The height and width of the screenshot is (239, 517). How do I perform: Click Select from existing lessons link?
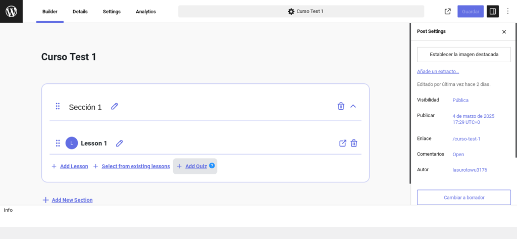[x=135, y=166]
